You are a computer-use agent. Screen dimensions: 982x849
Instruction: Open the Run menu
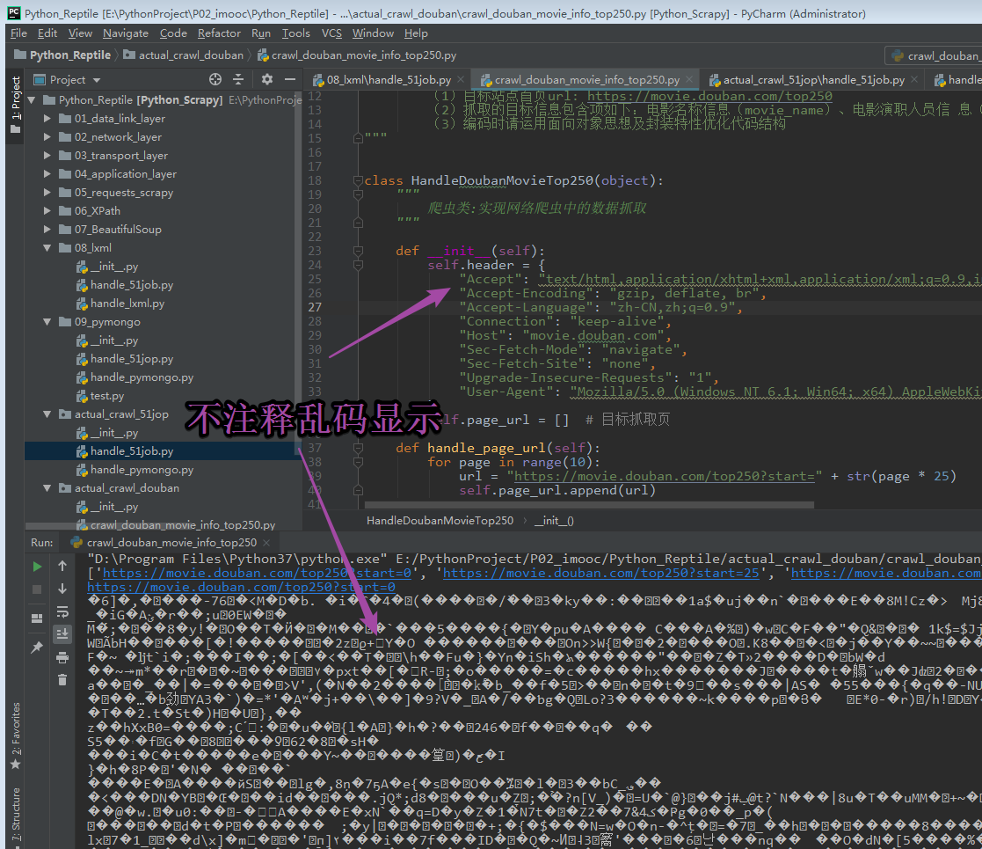260,33
